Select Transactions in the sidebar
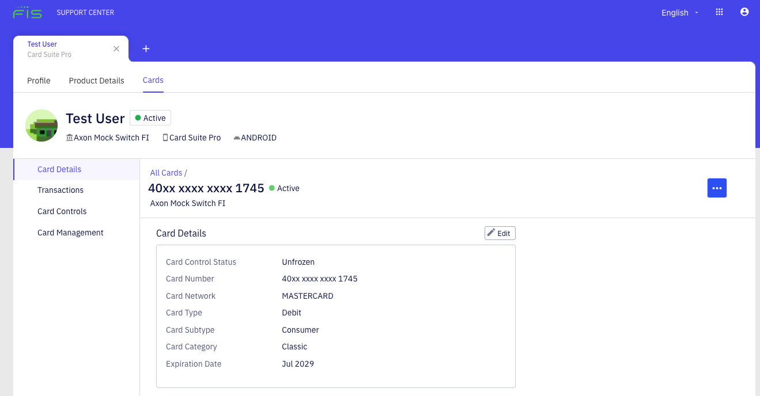Image resolution: width=760 pixels, height=396 pixels. 61,190
